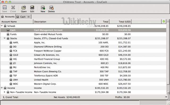The width and height of the screenshot is (170, 105).
Task: Click the green arrow column selector icon
Action: tap(164, 21)
